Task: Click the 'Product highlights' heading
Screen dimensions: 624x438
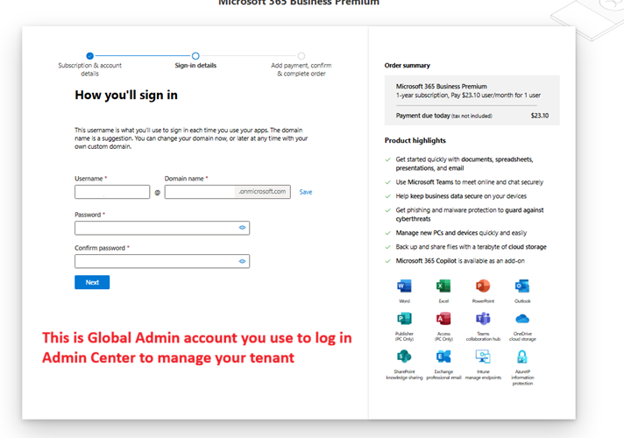Action: pyautogui.click(x=415, y=140)
